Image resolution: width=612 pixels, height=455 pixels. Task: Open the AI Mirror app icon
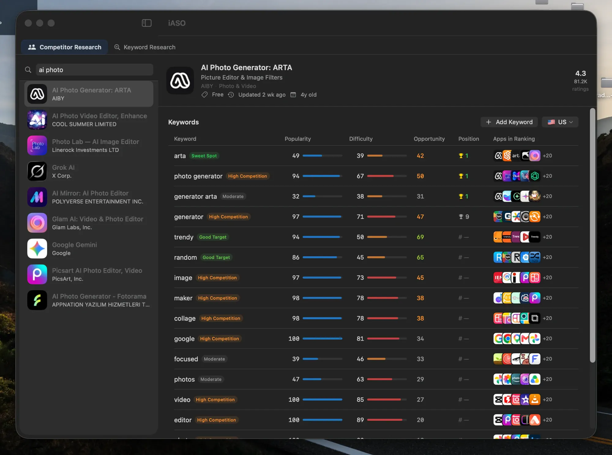click(x=37, y=197)
